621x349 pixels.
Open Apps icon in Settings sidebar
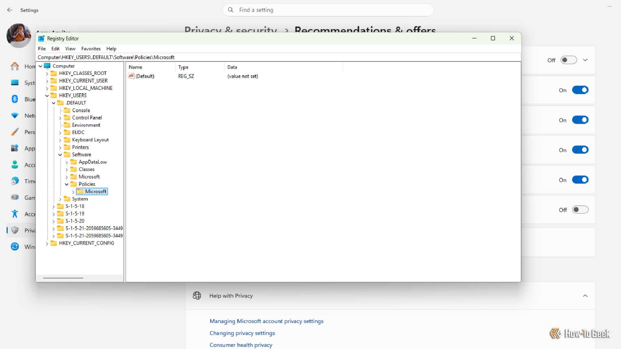pyautogui.click(x=15, y=148)
